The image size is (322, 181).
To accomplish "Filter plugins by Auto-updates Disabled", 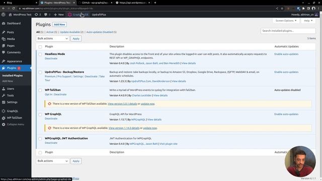I will pyautogui.click(x=101, y=32).
